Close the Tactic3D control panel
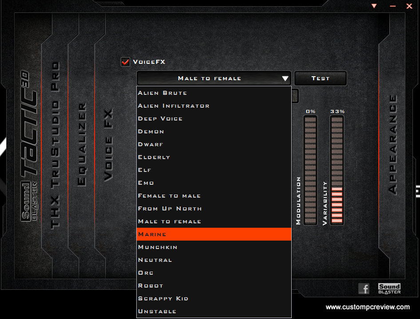420x319 pixels. [x=409, y=6]
